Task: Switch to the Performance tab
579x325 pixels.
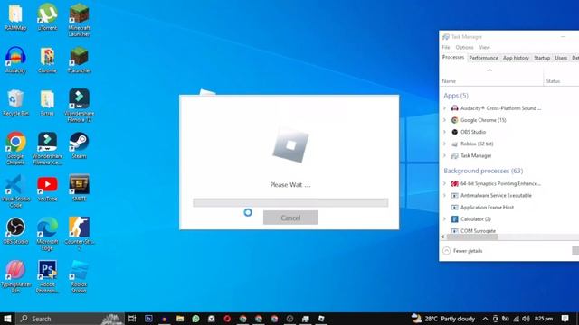Action: click(x=483, y=58)
